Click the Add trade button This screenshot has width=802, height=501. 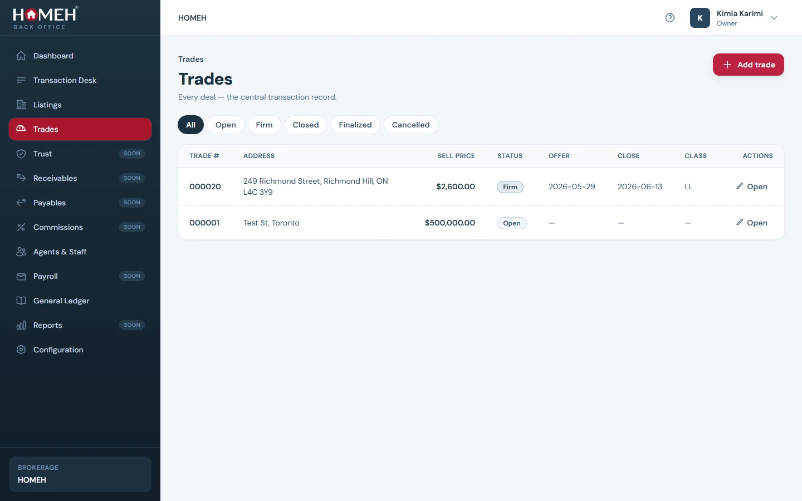tap(749, 65)
